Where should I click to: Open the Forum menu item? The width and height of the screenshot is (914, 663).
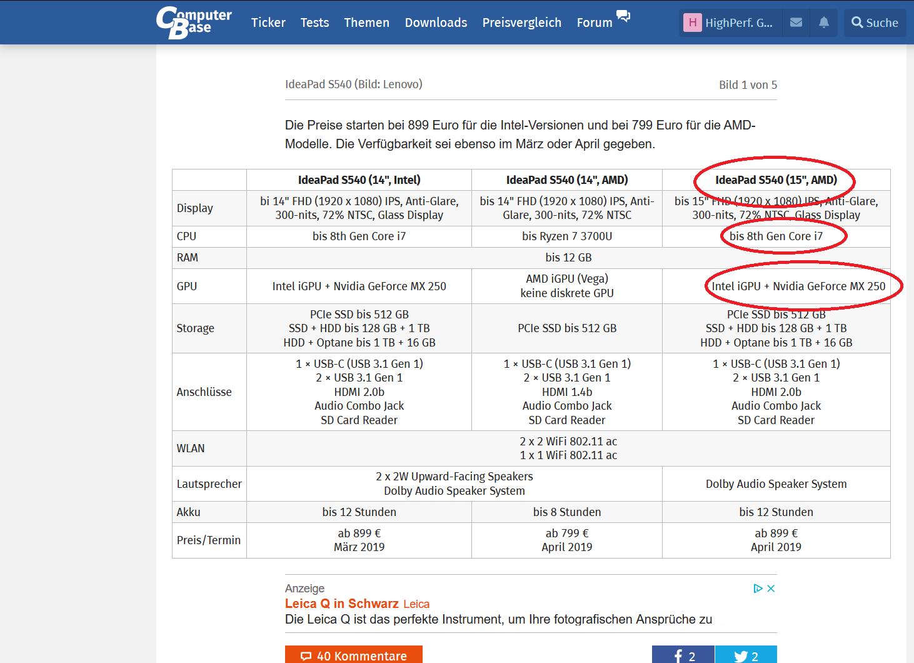point(595,23)
